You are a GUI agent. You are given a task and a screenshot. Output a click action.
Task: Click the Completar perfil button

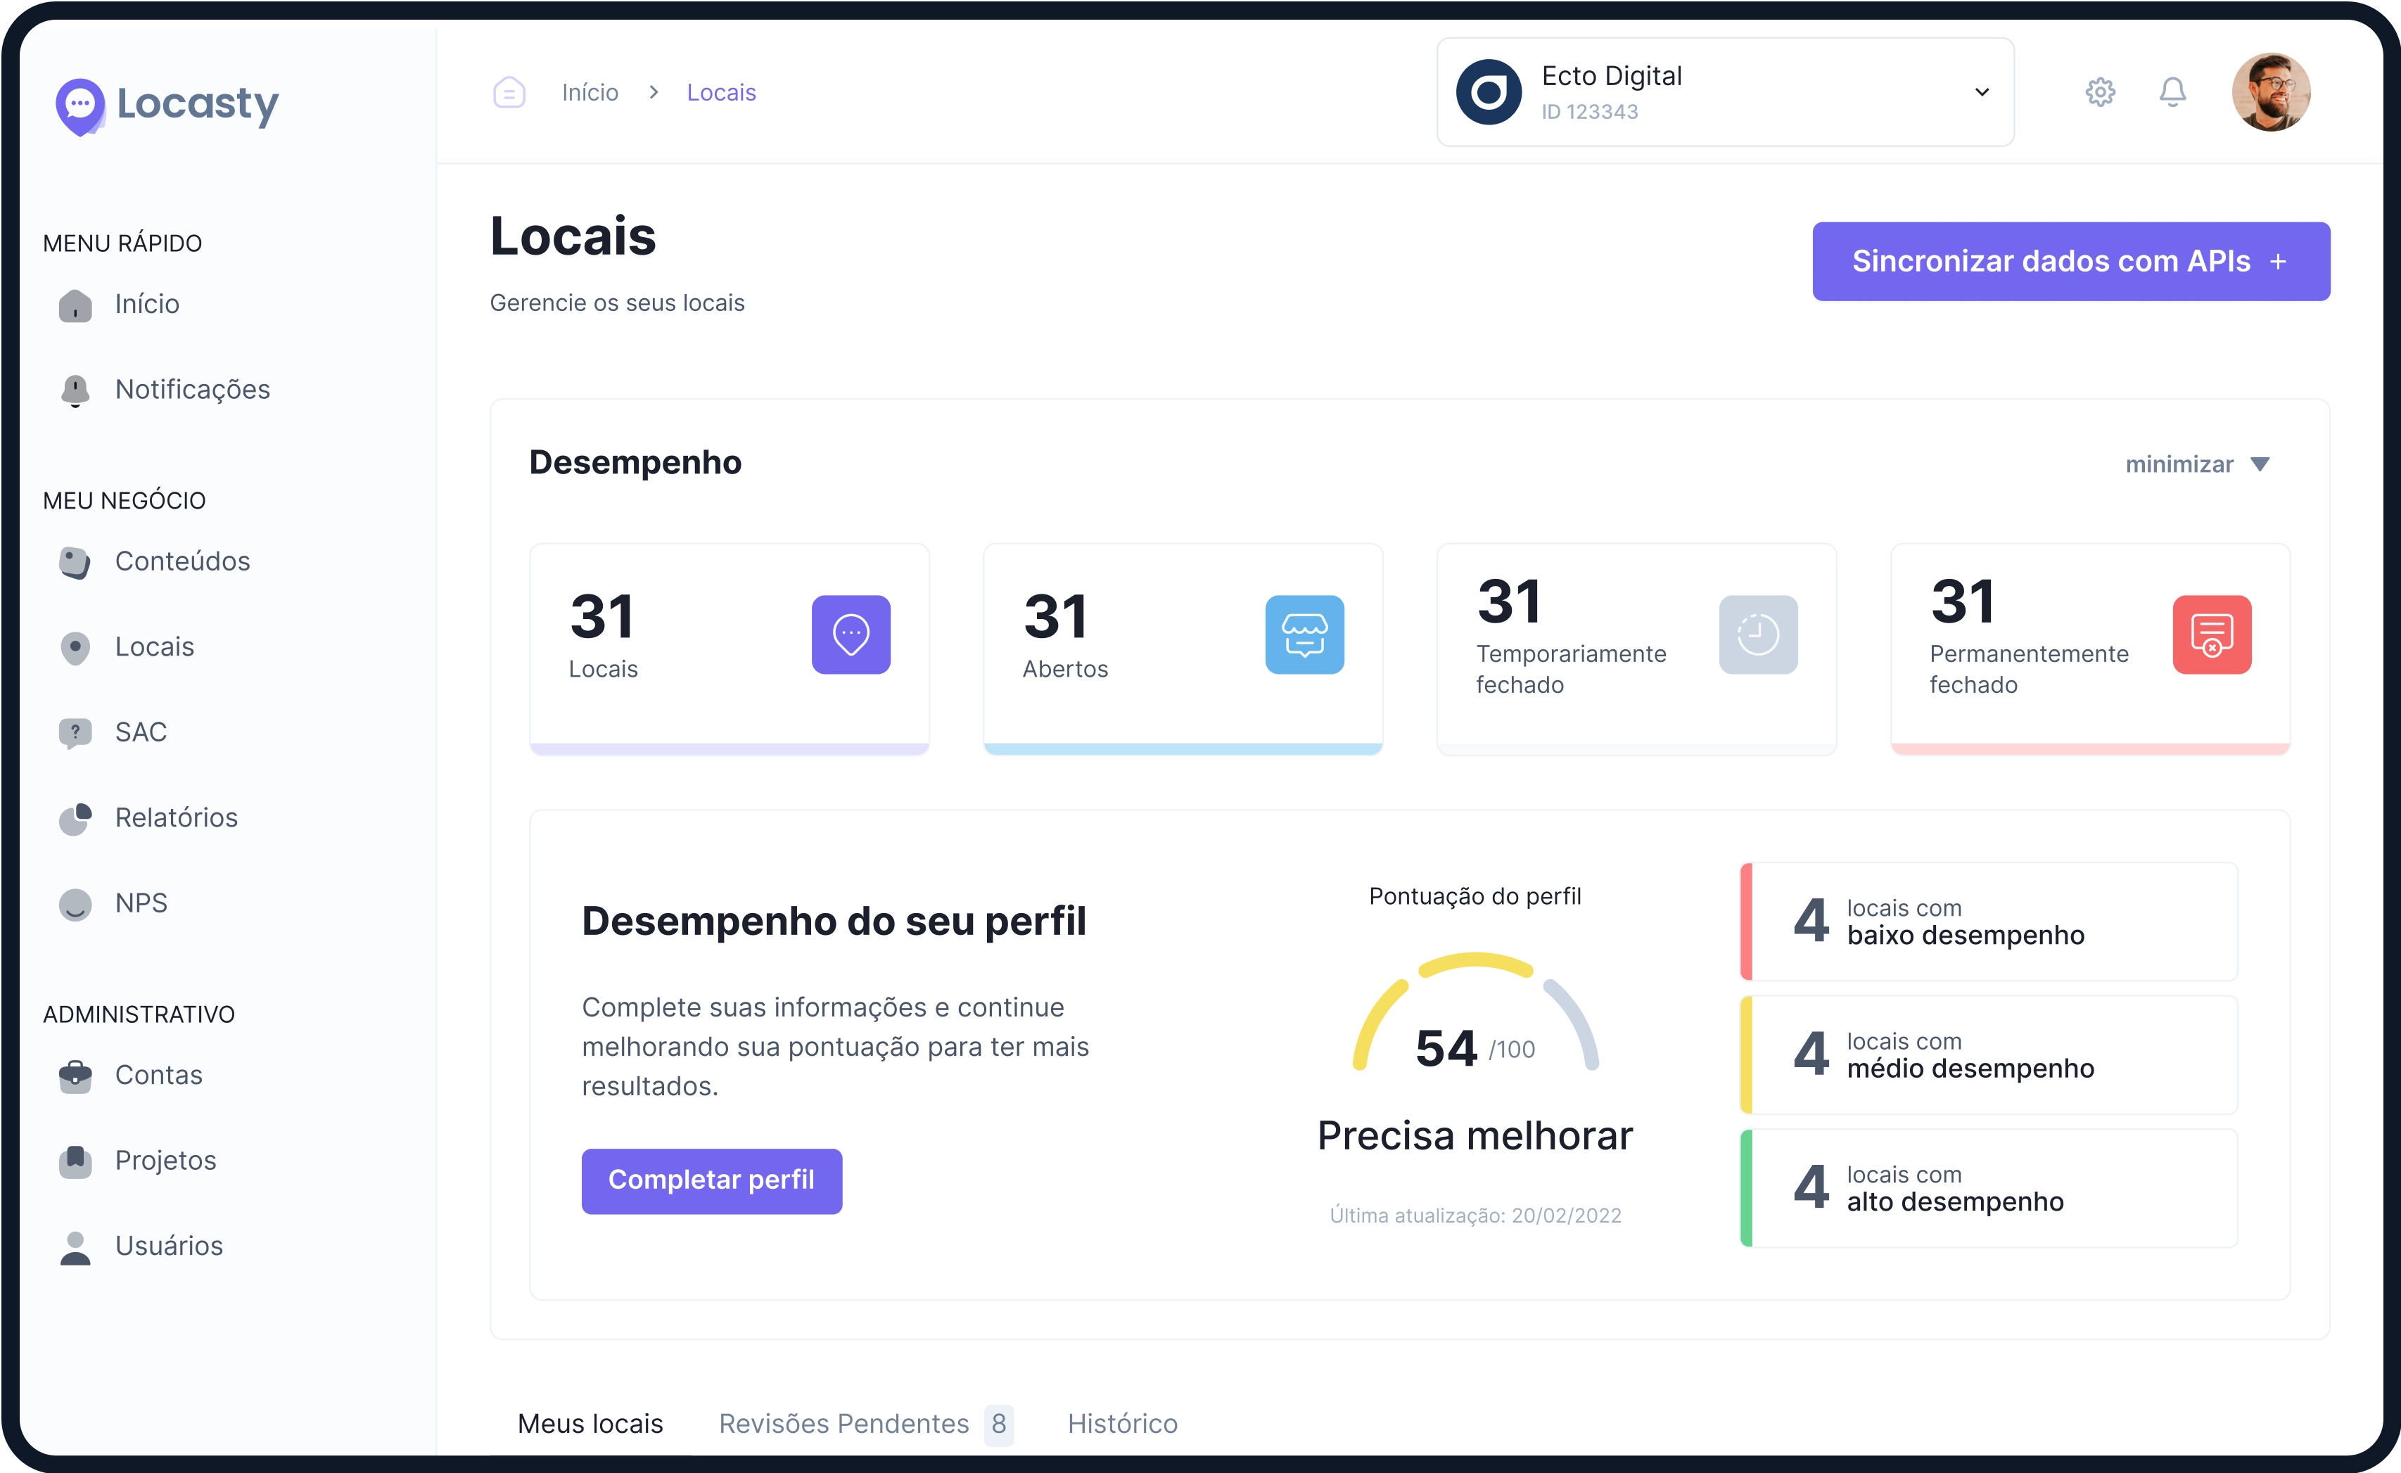point(711,1180)
